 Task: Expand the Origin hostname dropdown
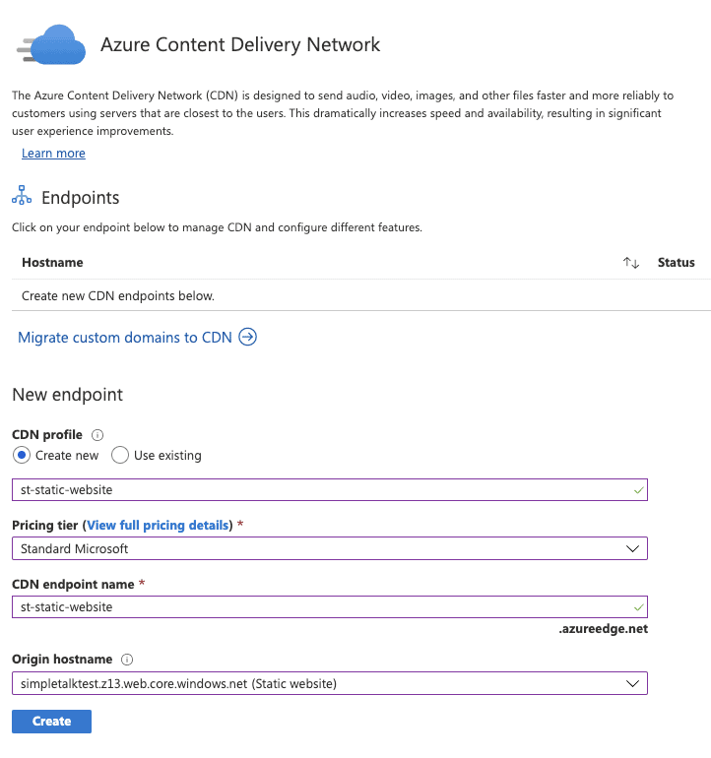[329, 683]
